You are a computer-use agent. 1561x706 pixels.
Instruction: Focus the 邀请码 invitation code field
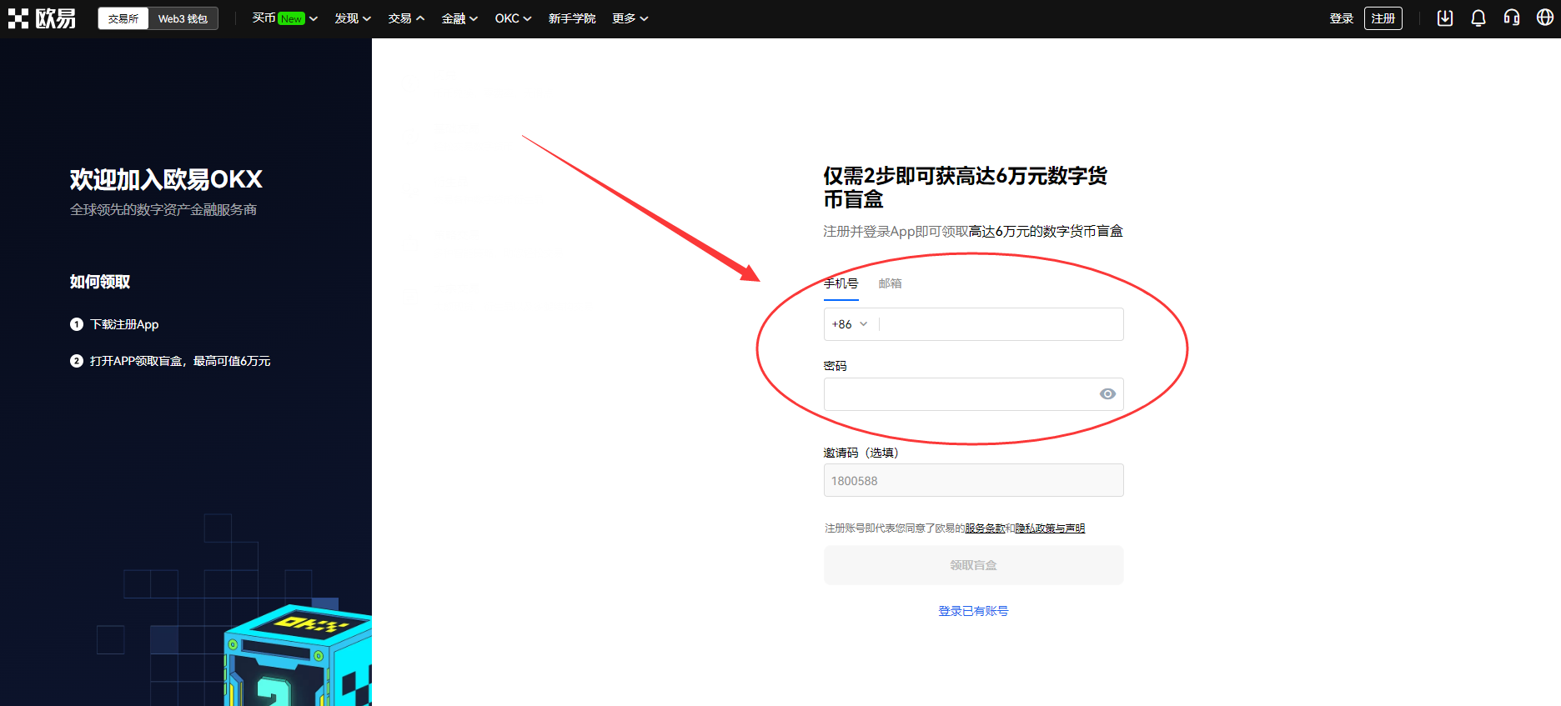click(x=973, y=480)
